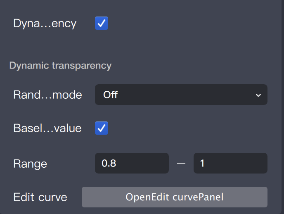Expand the random mode combo box set to Off
Screen dimensions: 284x214
coord(181,95)
